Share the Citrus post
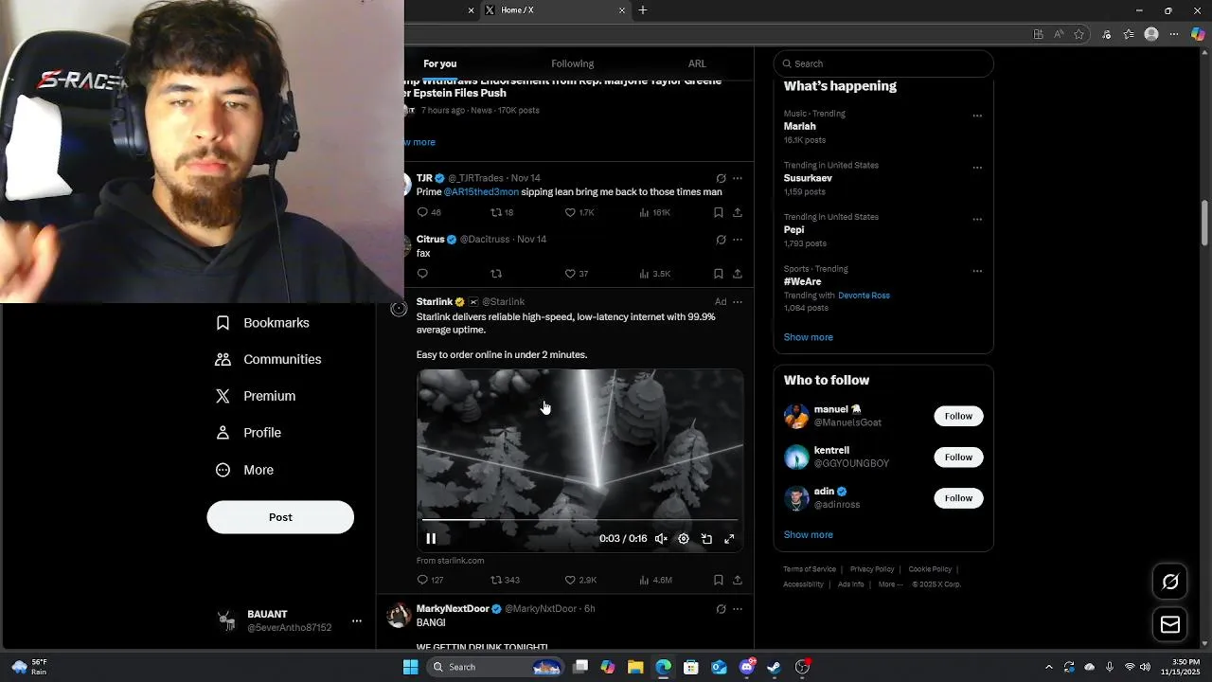This screenshot has height=682, width=1212. (738, 274)
